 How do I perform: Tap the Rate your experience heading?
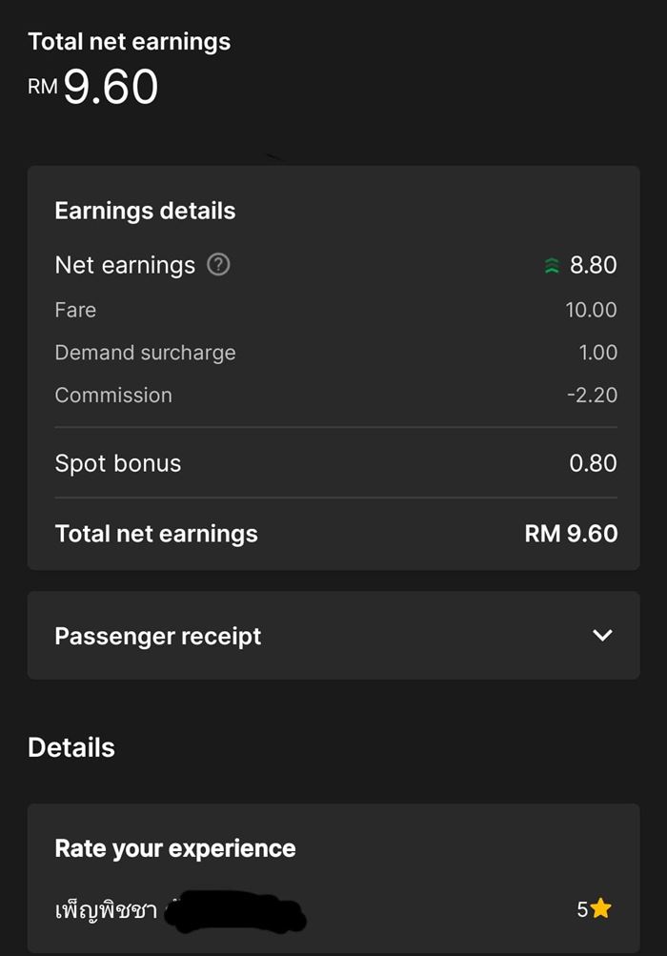175,848
